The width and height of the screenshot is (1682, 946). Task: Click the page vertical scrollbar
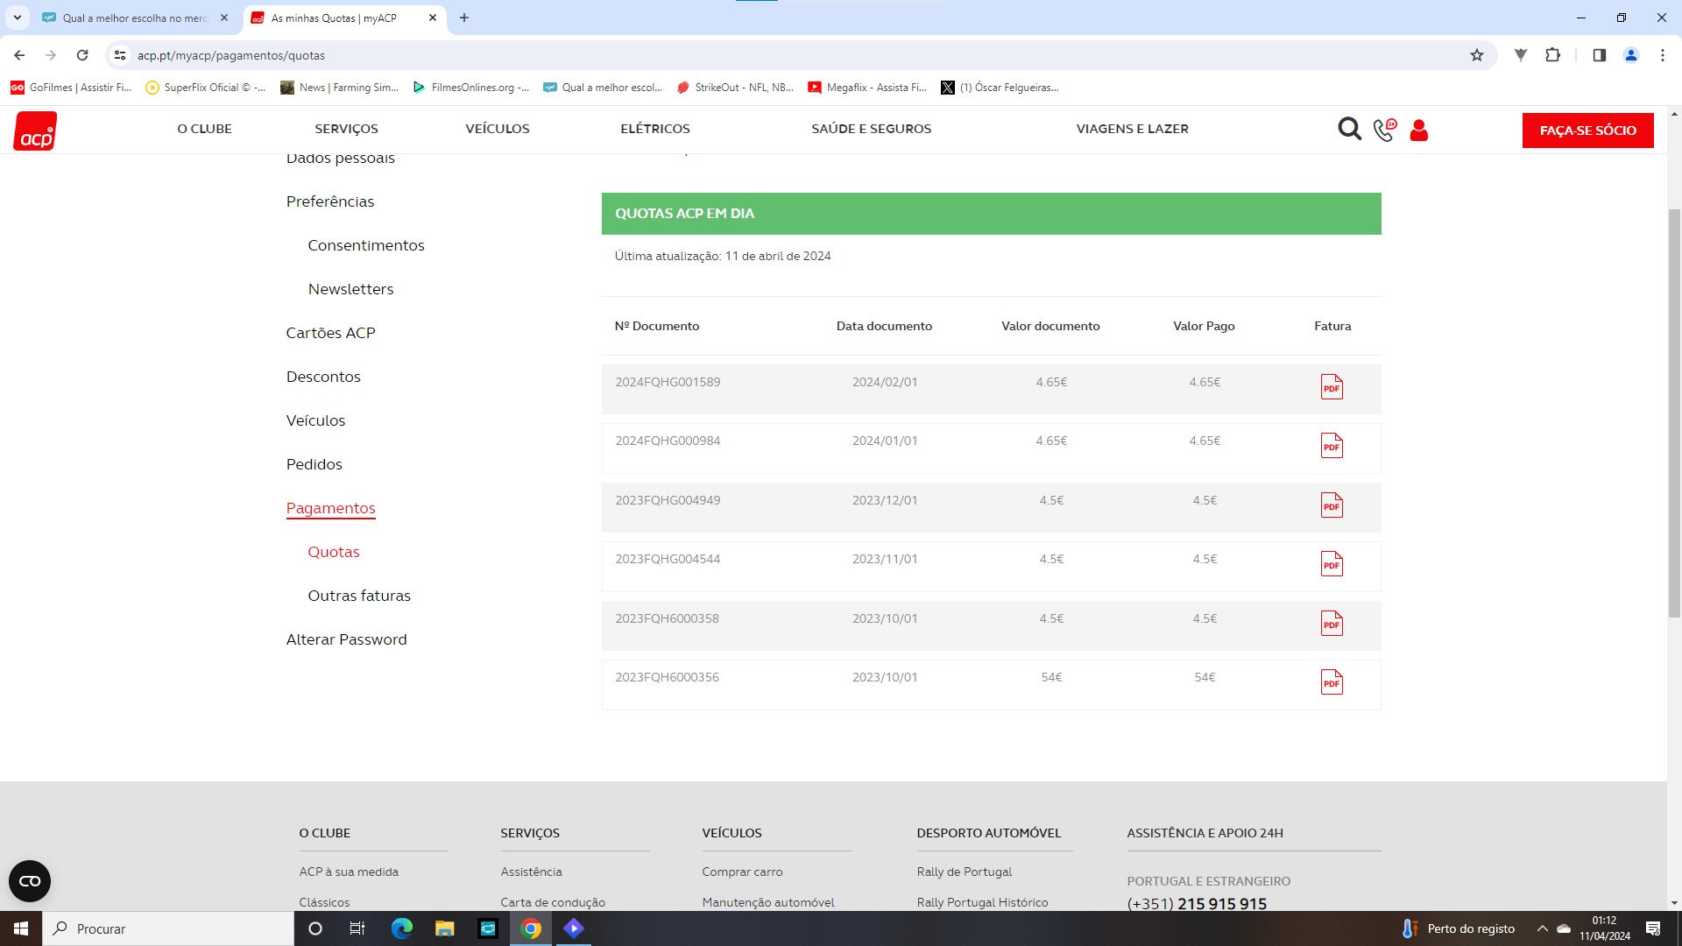point(1674,412)
